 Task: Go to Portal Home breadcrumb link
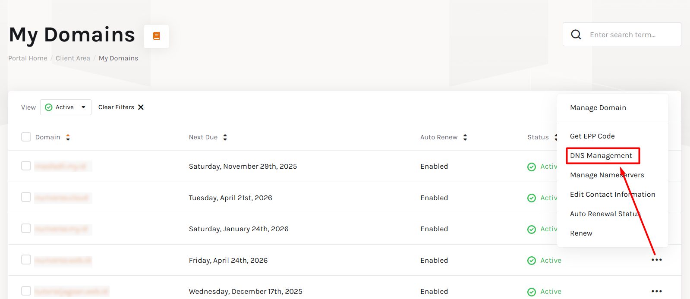[x=28, y=58]
